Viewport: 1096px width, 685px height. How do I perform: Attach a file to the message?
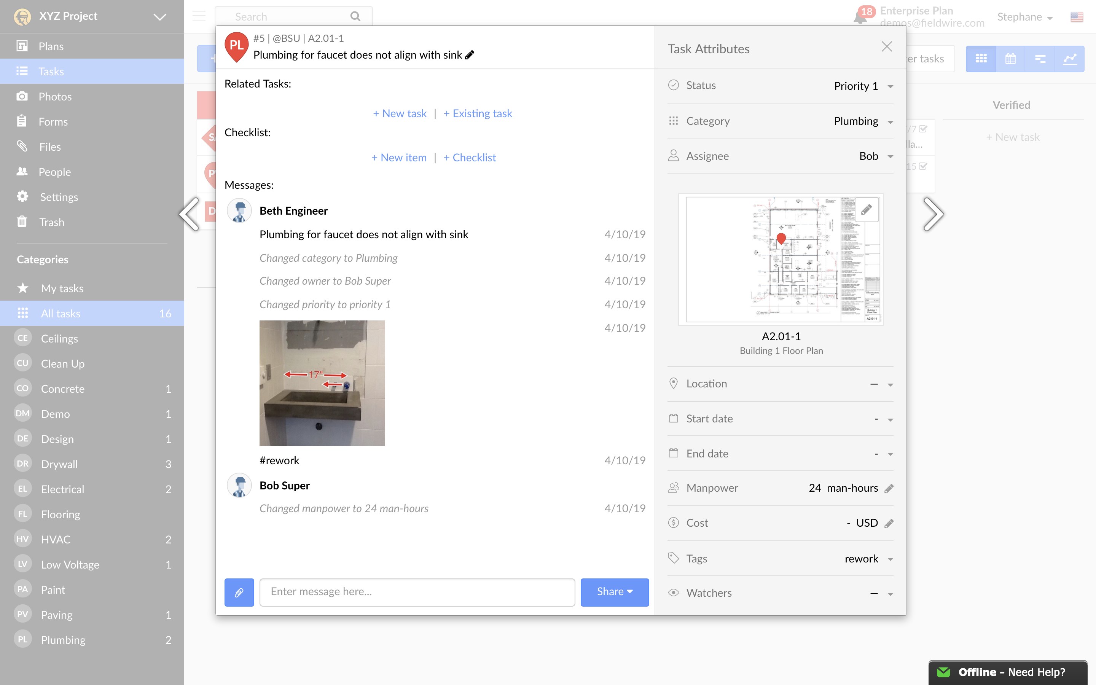click(239, 592)
